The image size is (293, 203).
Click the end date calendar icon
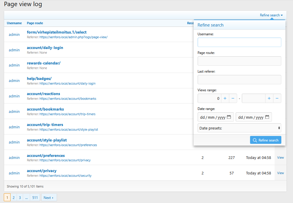267,117
